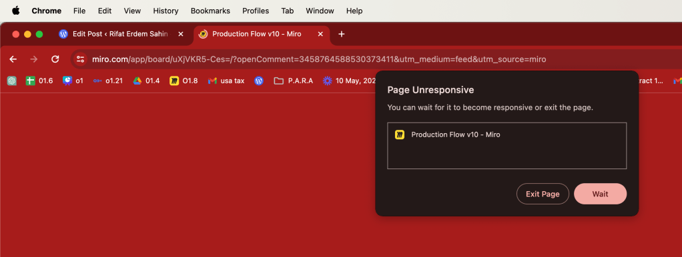Click the Miro icon in the unresponsive list

[400, 134]
